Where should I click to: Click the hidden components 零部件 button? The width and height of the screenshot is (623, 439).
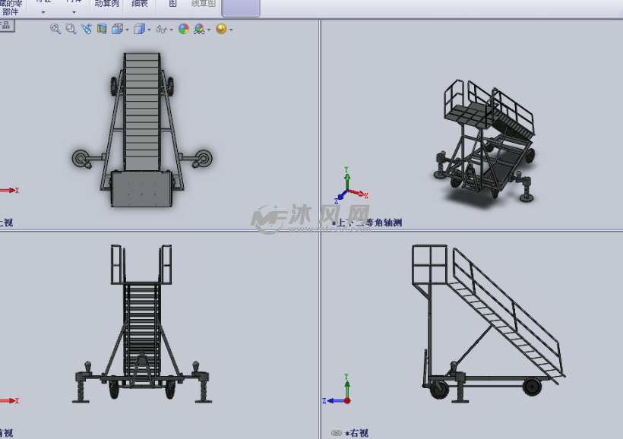point(11,8)
